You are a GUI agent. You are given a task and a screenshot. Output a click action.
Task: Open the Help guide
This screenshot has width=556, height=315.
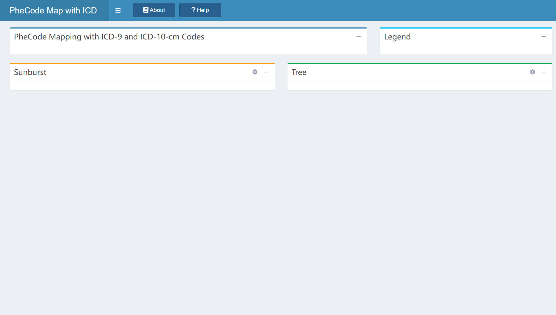[x=203, y=10]
